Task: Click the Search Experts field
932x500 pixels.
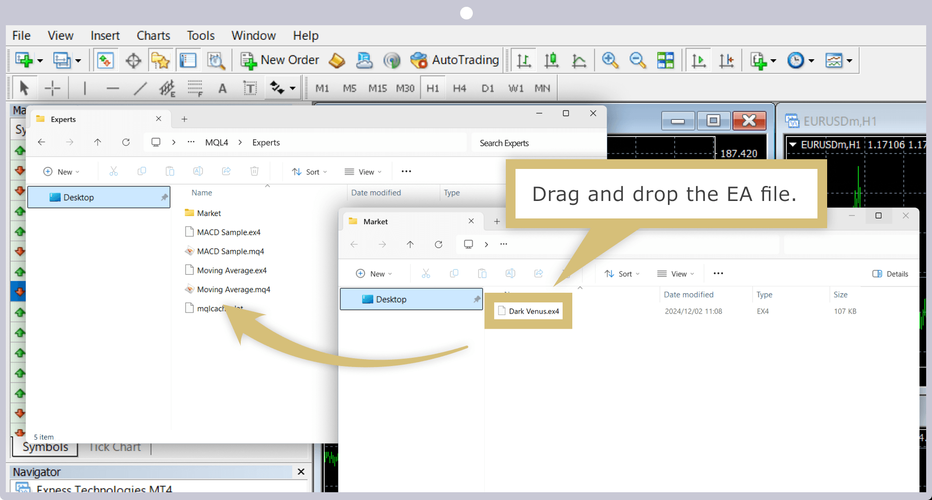Action: [x=538, y=143]
